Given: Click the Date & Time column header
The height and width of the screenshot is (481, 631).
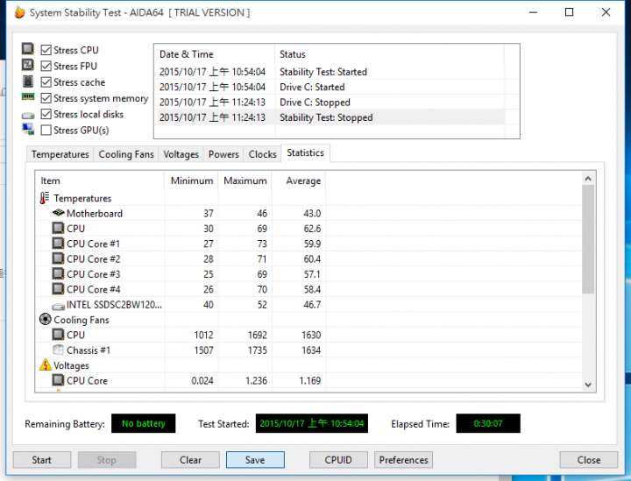Looking at the screenshot, I should click(215, 54).
